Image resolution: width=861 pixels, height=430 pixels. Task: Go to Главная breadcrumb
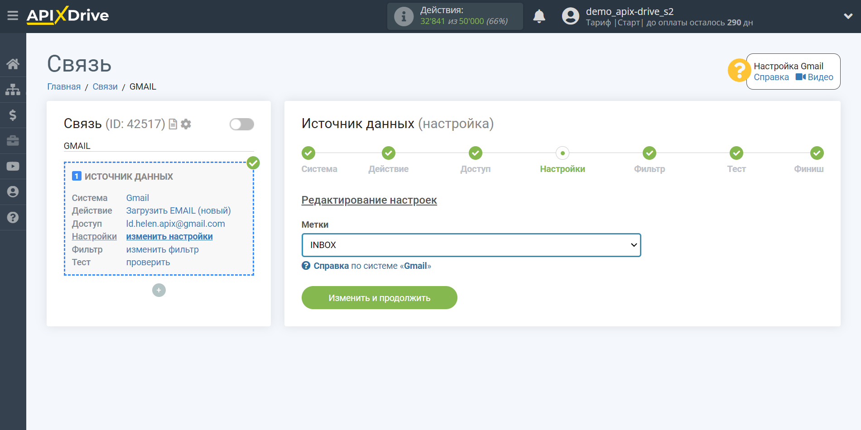tap(64, 86)
